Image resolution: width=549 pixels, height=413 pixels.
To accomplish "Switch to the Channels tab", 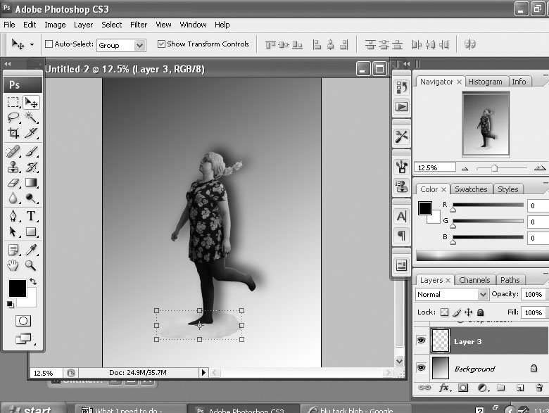I will [x=474, y=280].
